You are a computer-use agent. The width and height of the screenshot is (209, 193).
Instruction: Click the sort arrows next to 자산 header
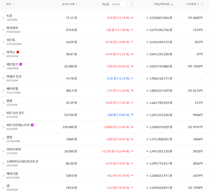[x=13, y=5]
